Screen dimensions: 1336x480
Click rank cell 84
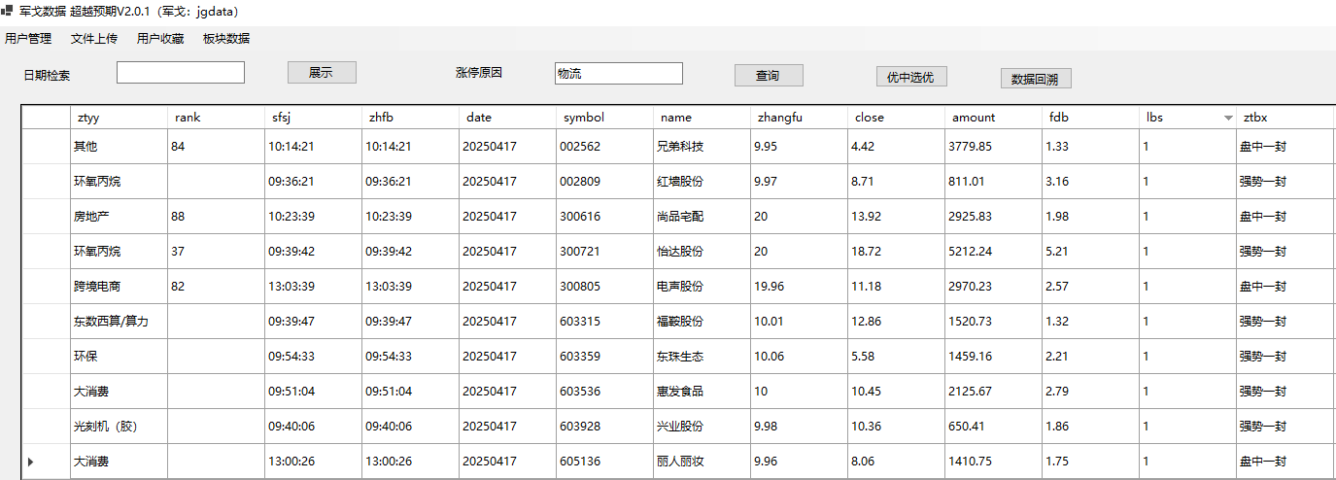pos(216,147)
